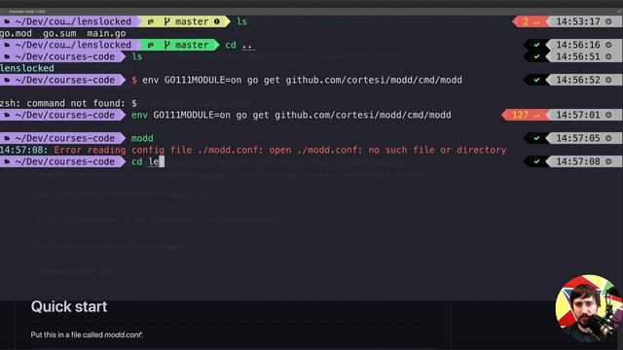623x350 pixels.
Task: Click the red 'Error reading config file' message
Action: point(280,150)
